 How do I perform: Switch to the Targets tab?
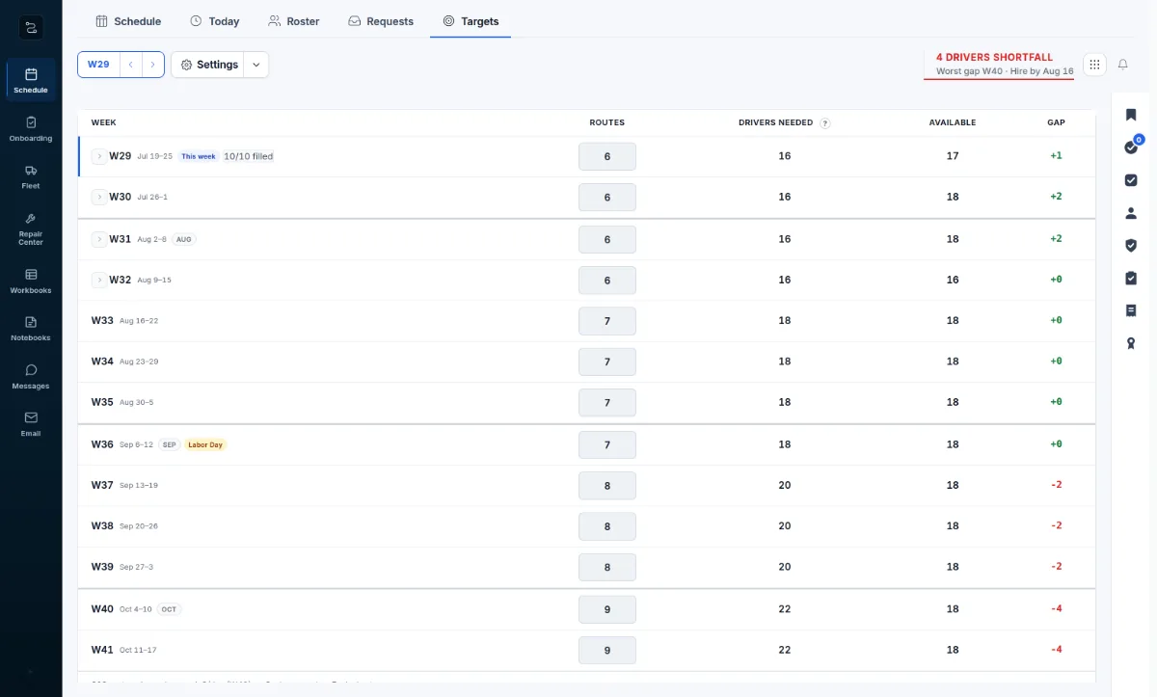click(471, 21)
